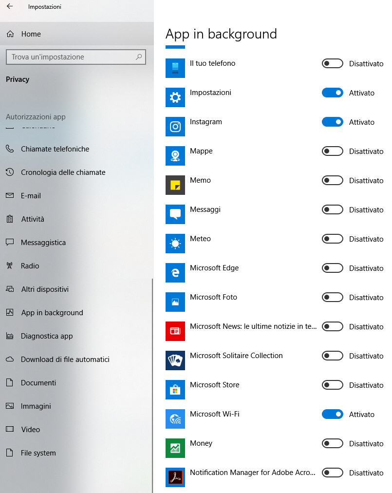Open Video privacy settings

77,429
